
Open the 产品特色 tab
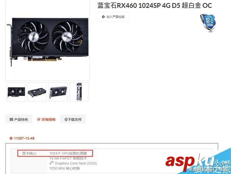19,119
